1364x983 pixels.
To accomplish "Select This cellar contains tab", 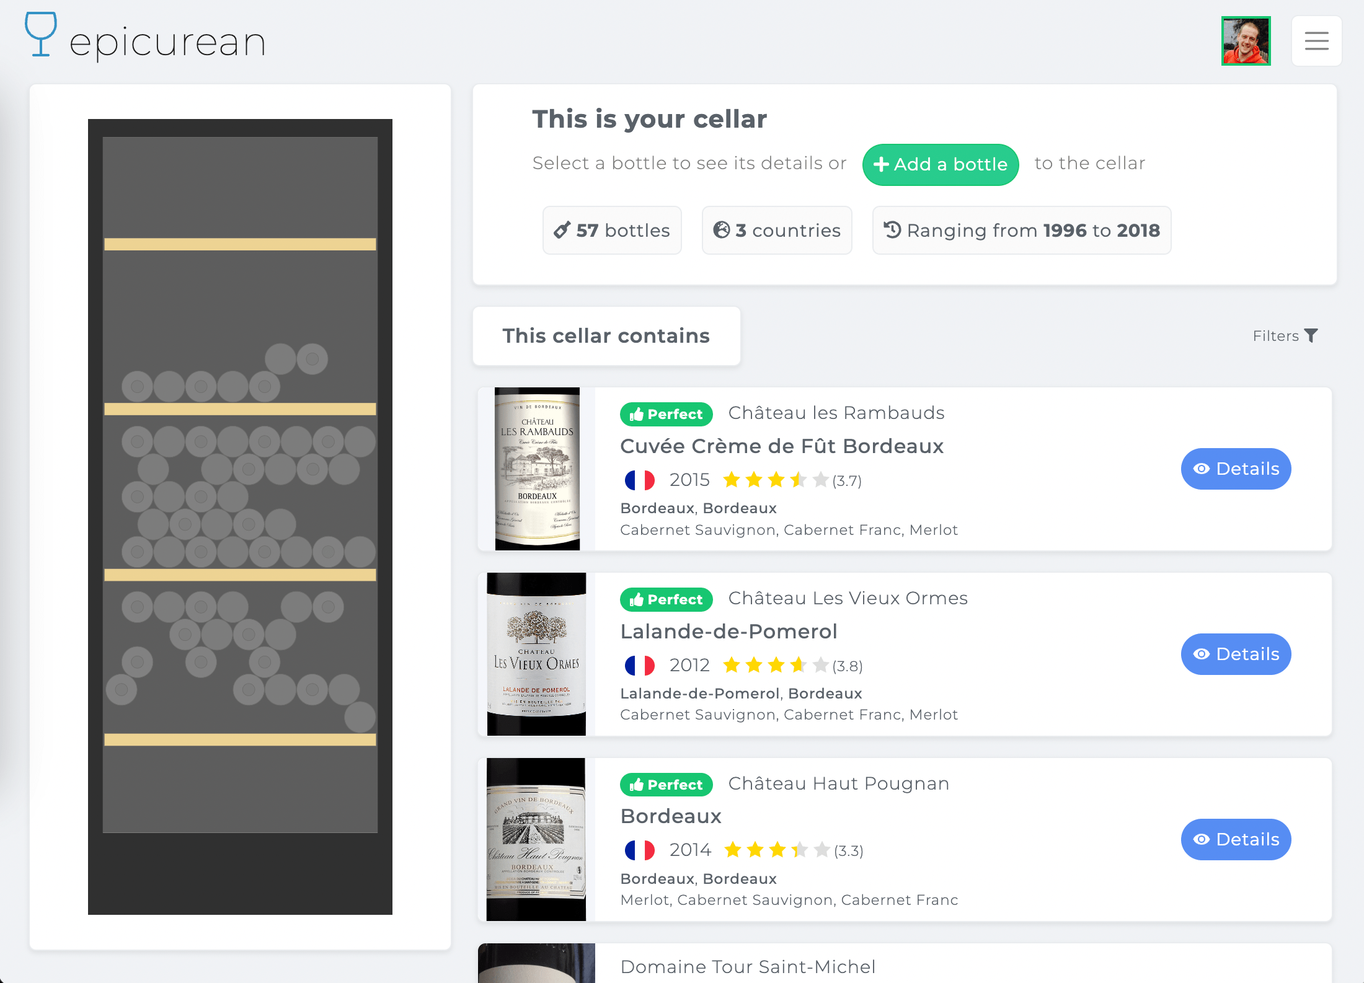I will click(x=606, y=336).
